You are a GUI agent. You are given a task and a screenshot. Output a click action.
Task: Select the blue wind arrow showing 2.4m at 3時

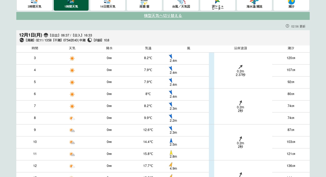pos(171,56)
